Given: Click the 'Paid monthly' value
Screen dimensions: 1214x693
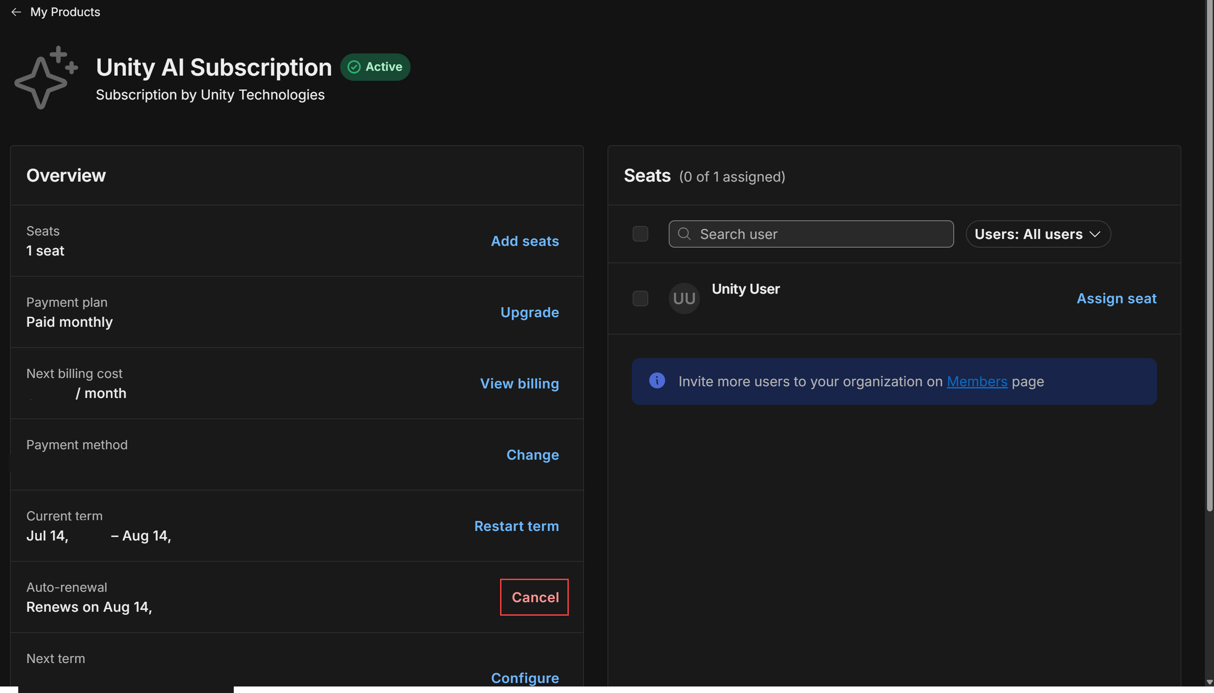Looking at the screenshot, I should (70, 322).
